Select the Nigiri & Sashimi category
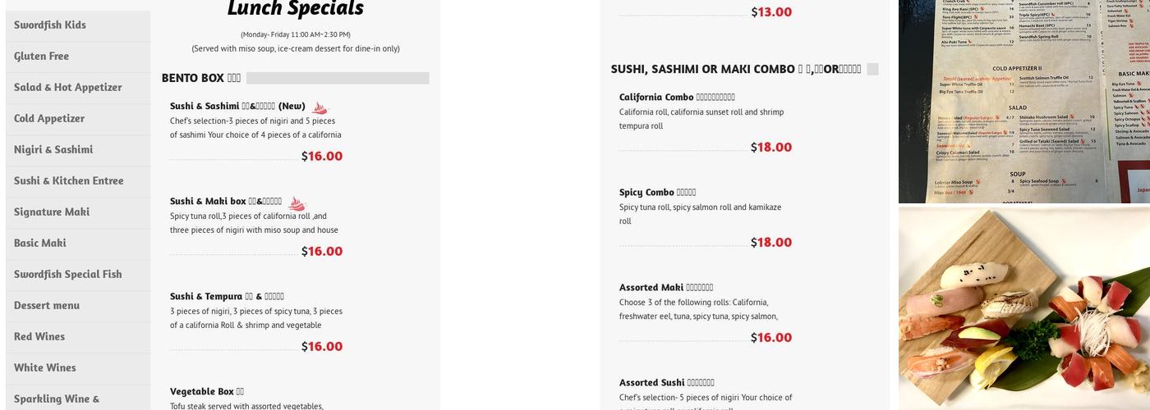This screenshot has height=410, width=1150. pyautogui.click(x=53, y=149)
